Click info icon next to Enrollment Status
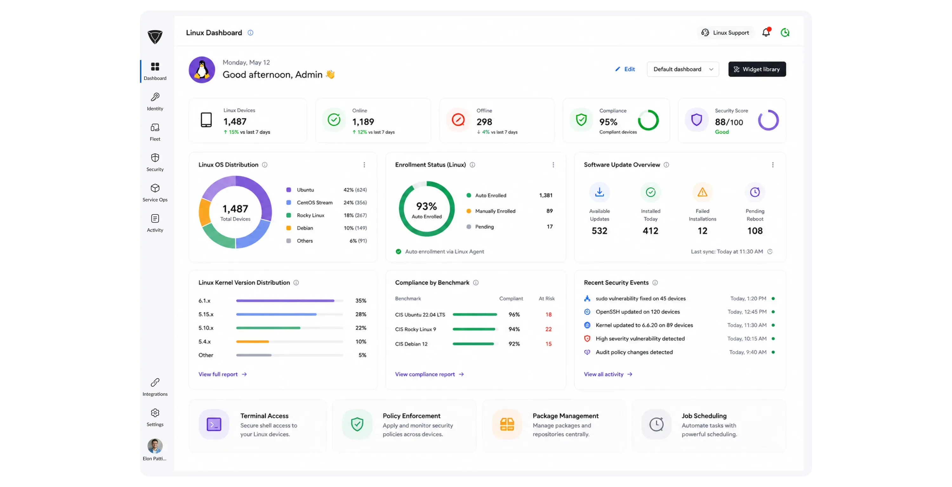Image resolution: width=952 pixels, height=487 pixels. (x=472, y=165)
